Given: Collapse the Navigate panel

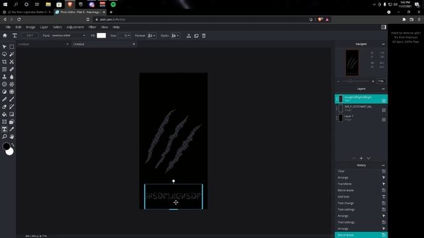Looking at the screenshot, I should coord(383,44).
